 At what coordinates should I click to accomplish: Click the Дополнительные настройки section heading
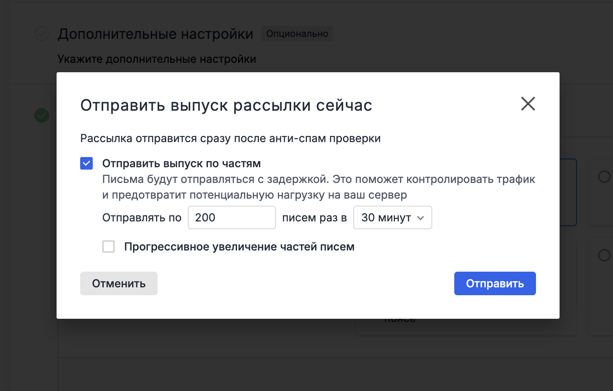coord(155,34)
